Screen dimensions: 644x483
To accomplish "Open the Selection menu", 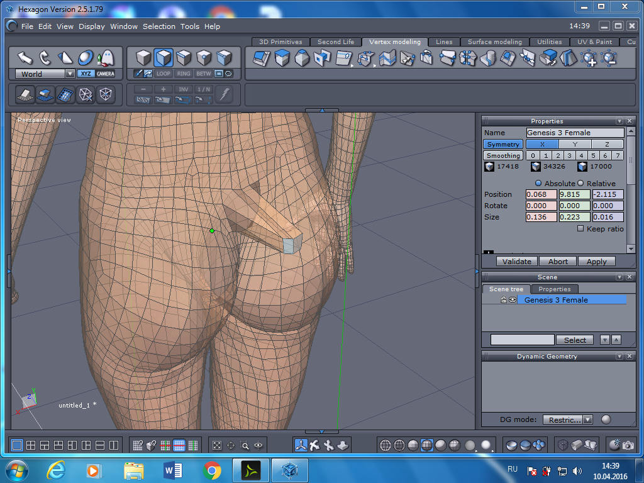I will tap(158, 26).
